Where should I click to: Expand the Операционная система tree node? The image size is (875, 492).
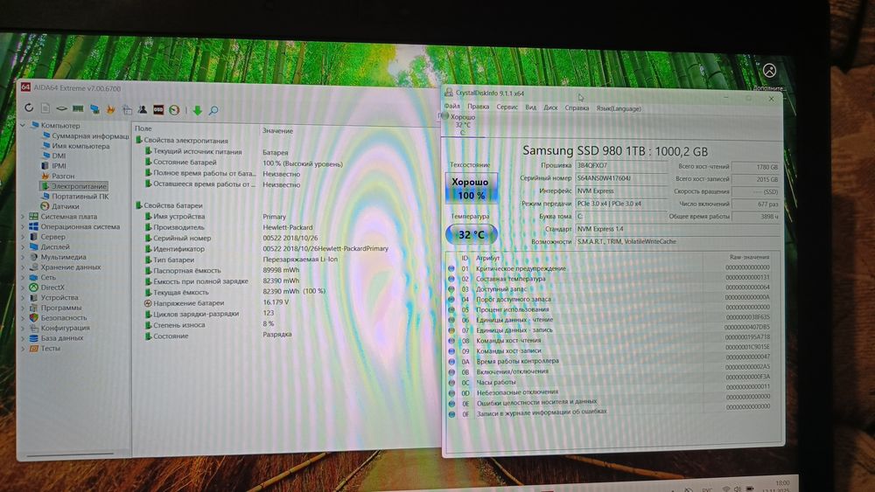coord(23,227)
